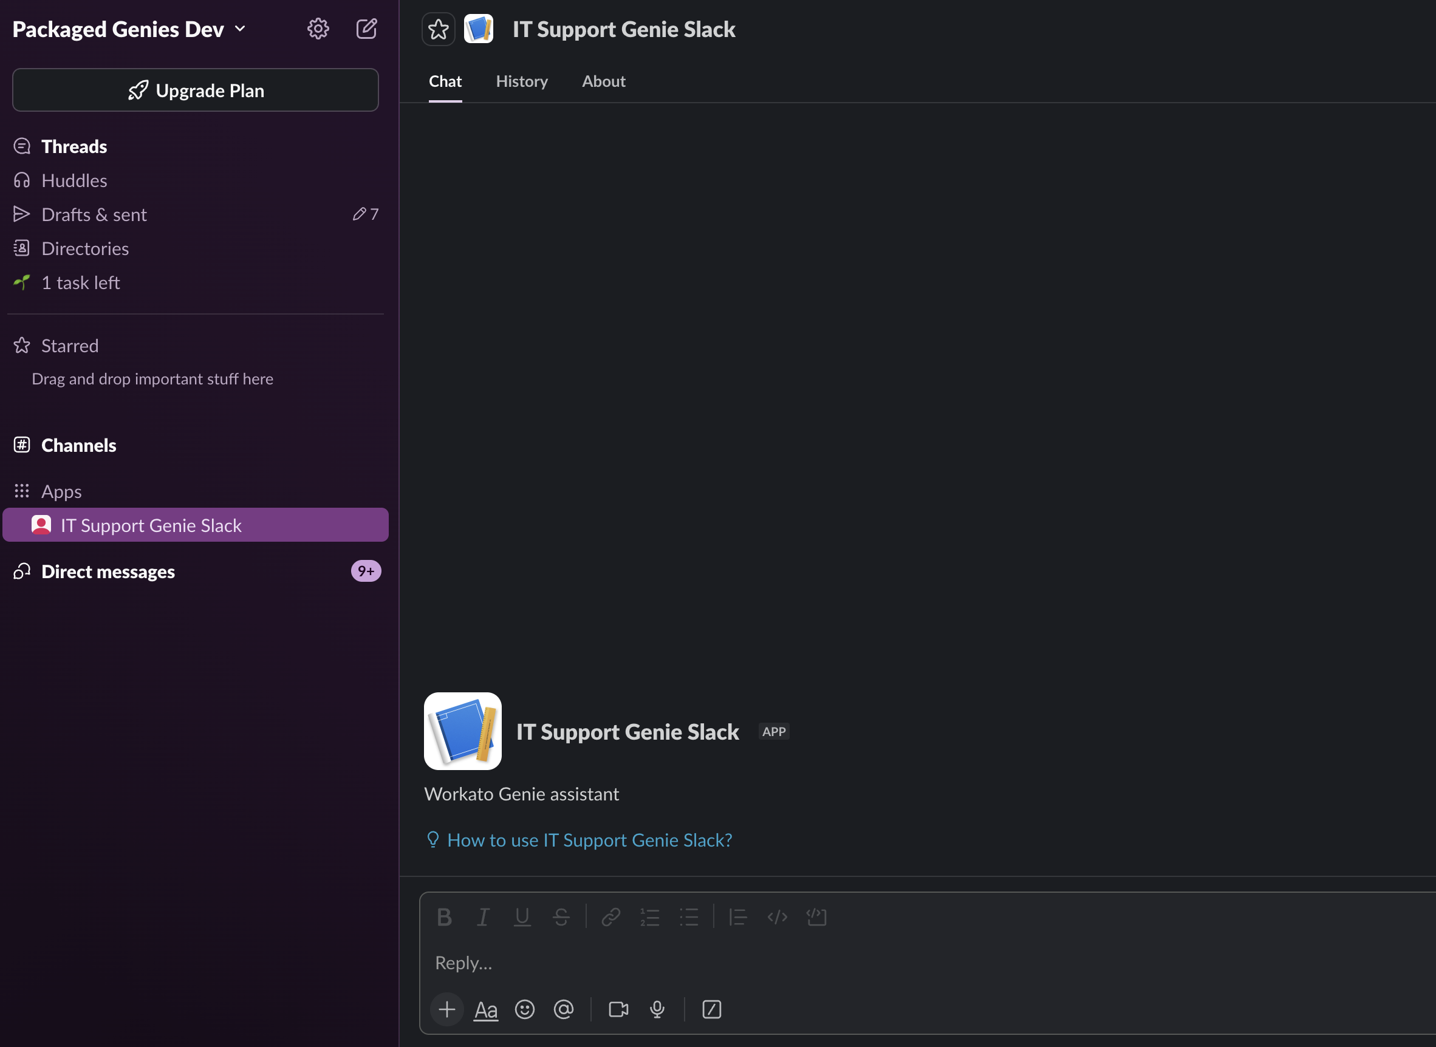Click the bold IT Support Genie Slack name in chat
This screenshot has height=1047, width=1436.
click(x=627, y=731)
